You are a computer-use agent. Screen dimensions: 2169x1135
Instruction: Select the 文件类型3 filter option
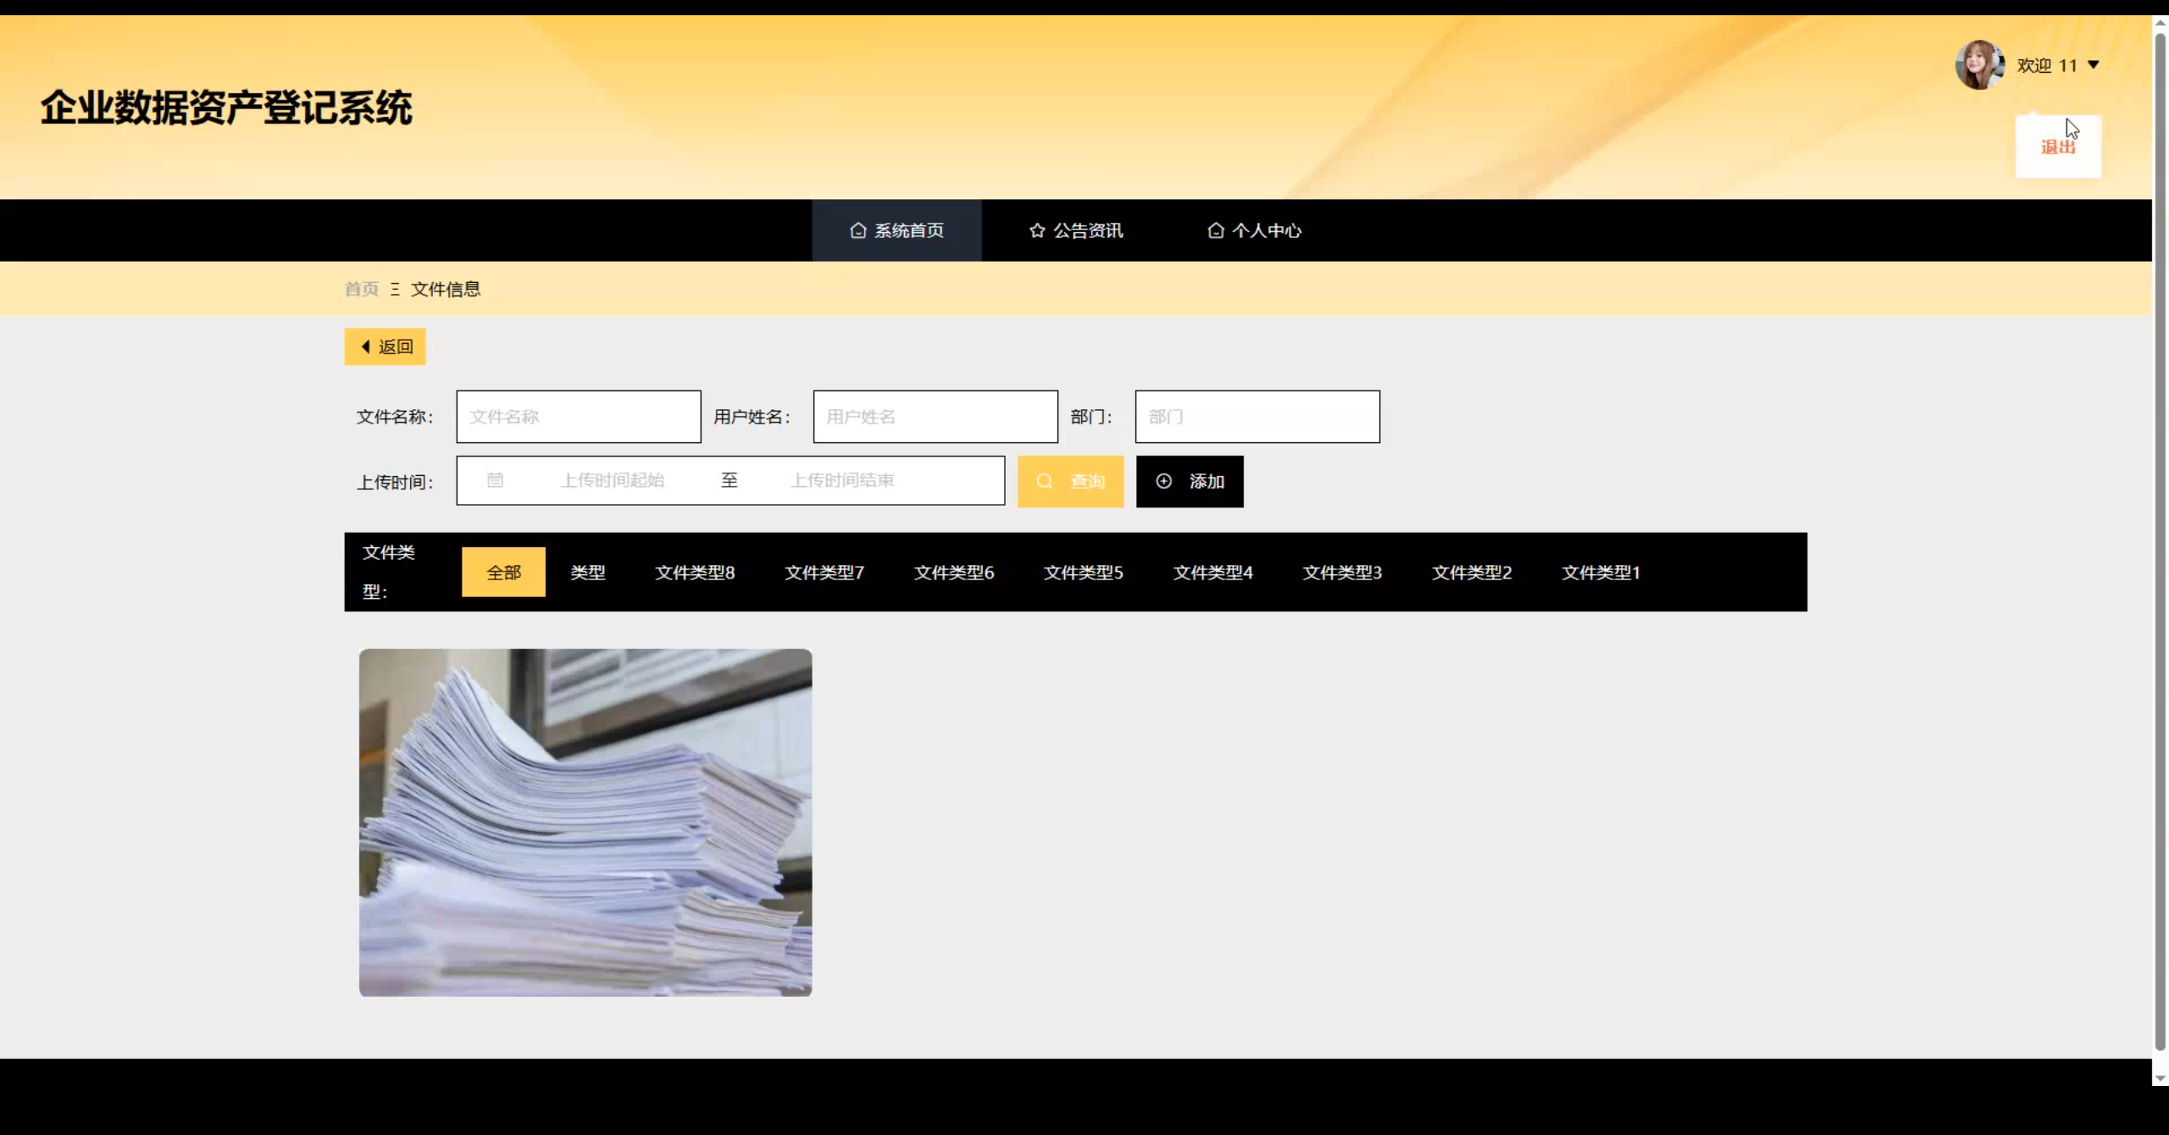point(1341,572)
